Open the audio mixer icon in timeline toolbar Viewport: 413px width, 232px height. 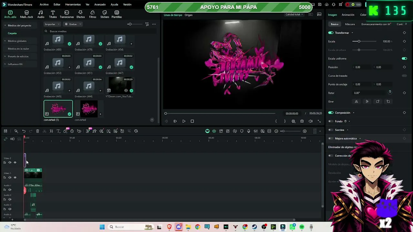[256, 131]
